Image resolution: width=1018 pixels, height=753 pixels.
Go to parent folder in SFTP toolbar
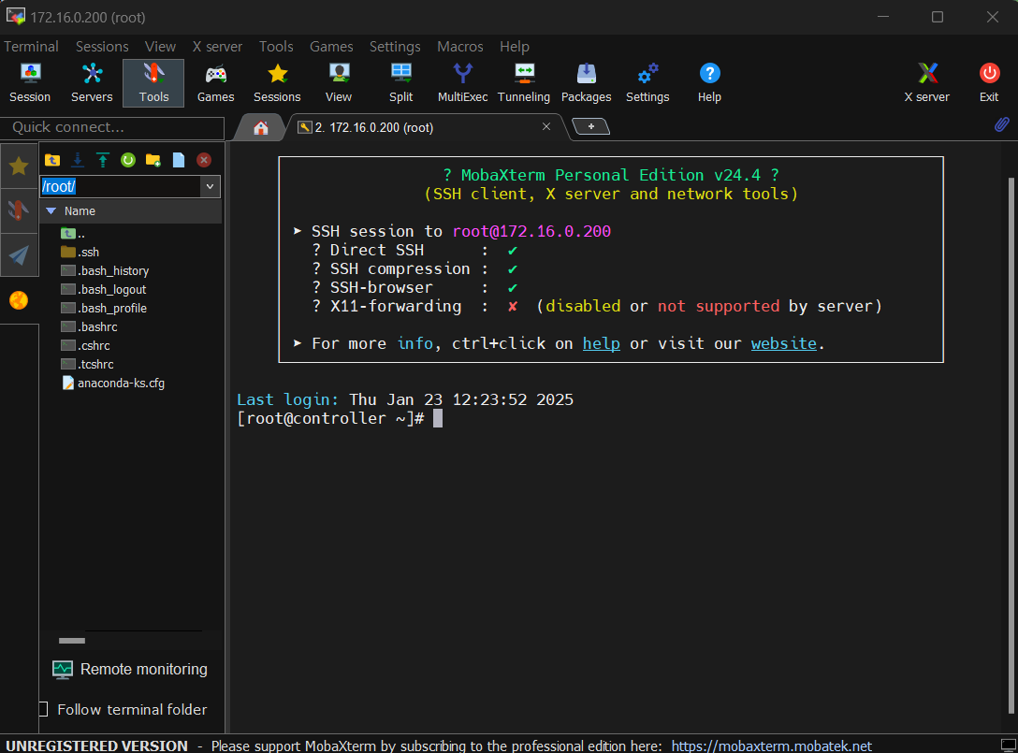pyautogui.click(x=52, y=160)
